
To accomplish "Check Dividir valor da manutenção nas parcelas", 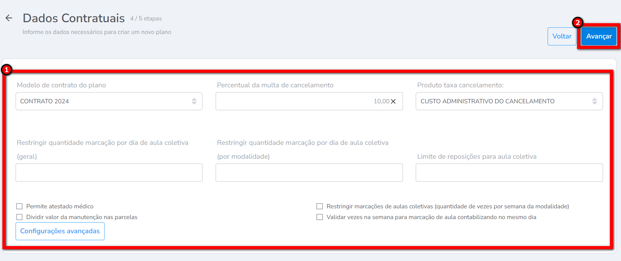I will [19, 217].
